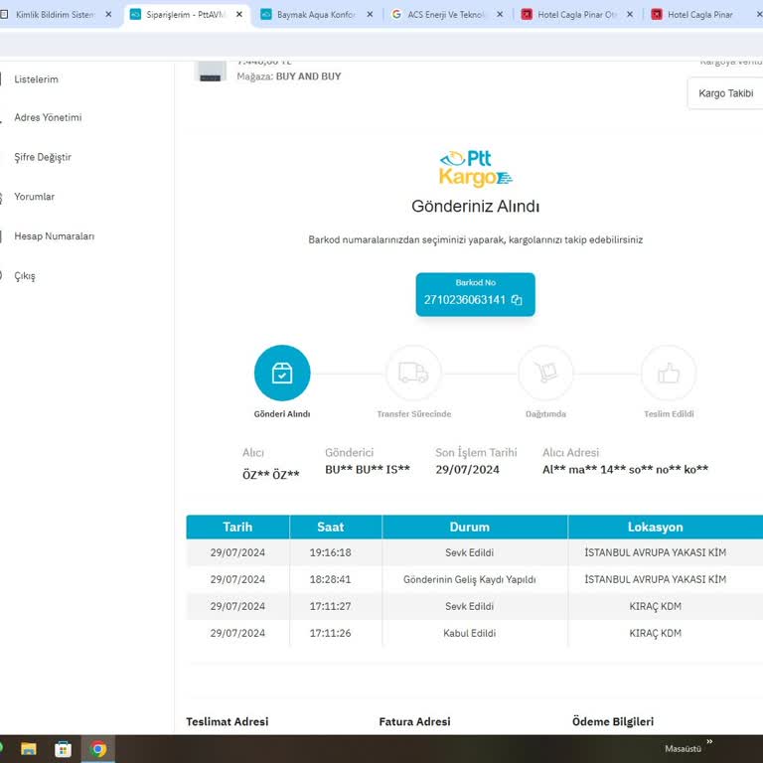This screenshot has height=763, width=763.
Task: Click the time 17:11:26 in the table
Action: coord(331,633)
